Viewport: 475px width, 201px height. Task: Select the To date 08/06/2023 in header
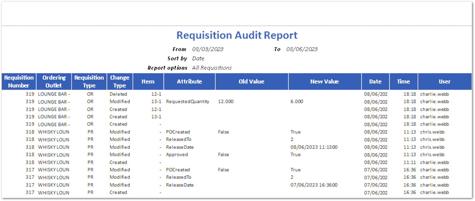[x=302, y=49]
